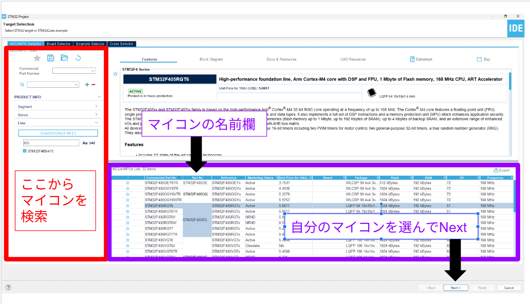This screenshot has width=530, height=304.
Task: Click the Finish button
Action: pyautogui.click(x=482, y=288)
